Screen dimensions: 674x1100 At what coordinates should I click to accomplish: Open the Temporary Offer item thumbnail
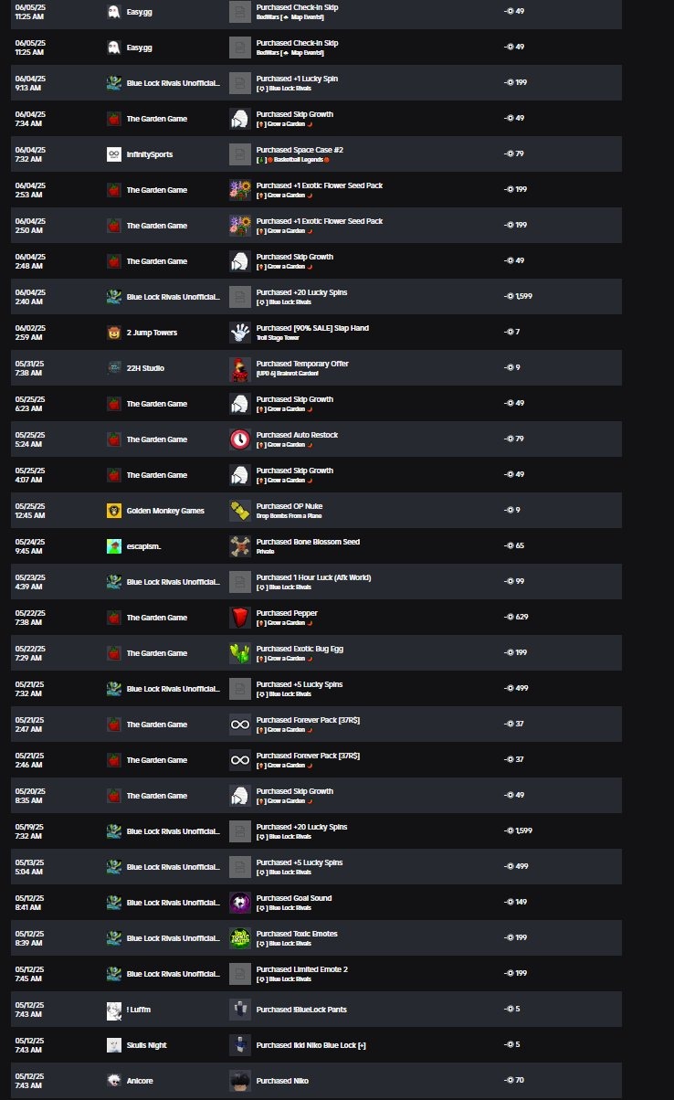[x=239, y=368]
